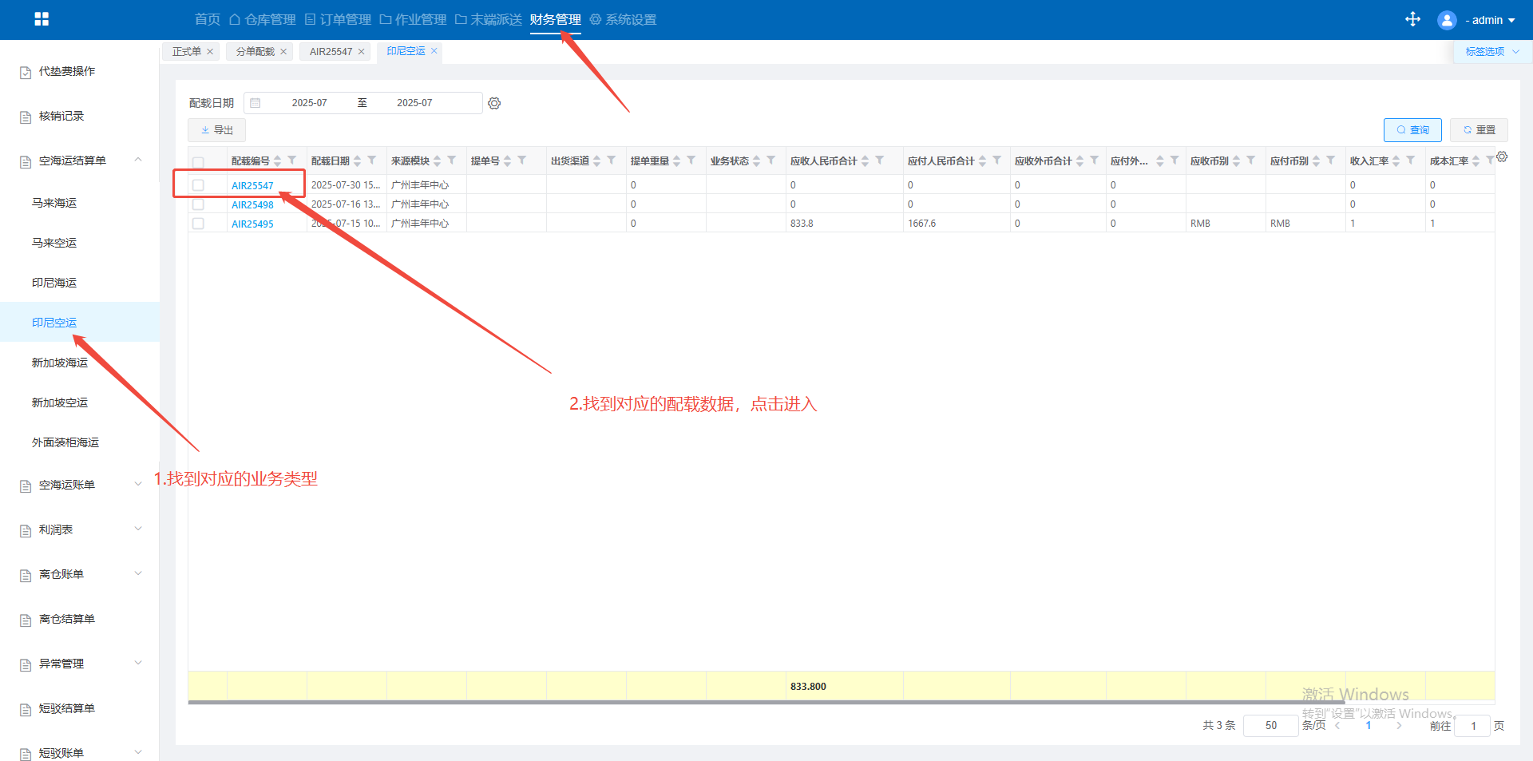Screen dimensions: 1533x761
Task: Tick the checkbox for row AIR25495
Action: pyautogui.click(x=198, y=224)
